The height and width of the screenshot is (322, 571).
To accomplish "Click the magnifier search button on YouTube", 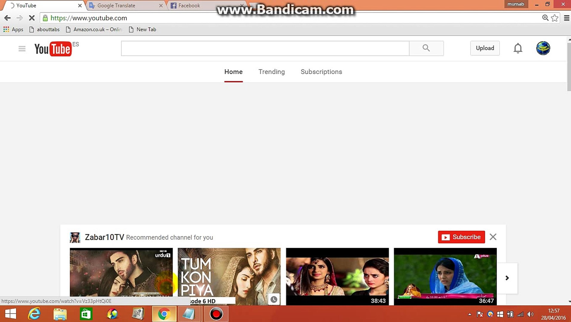I will pos(426,48).
